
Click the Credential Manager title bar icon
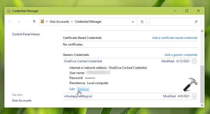tap(9, 11)
